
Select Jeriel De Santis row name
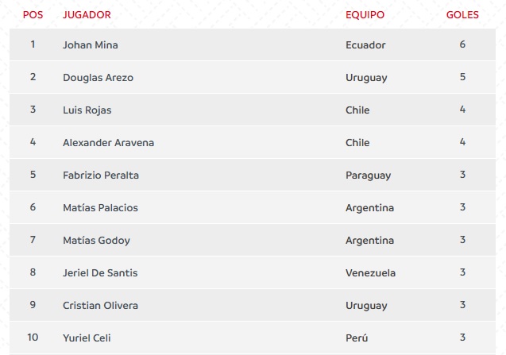[100, 273]
